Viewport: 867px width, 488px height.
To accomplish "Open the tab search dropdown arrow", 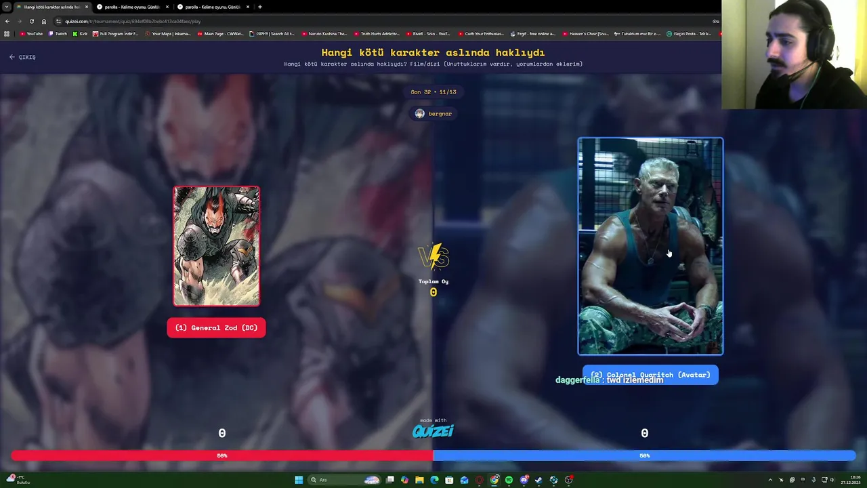I will coord(6,7).
